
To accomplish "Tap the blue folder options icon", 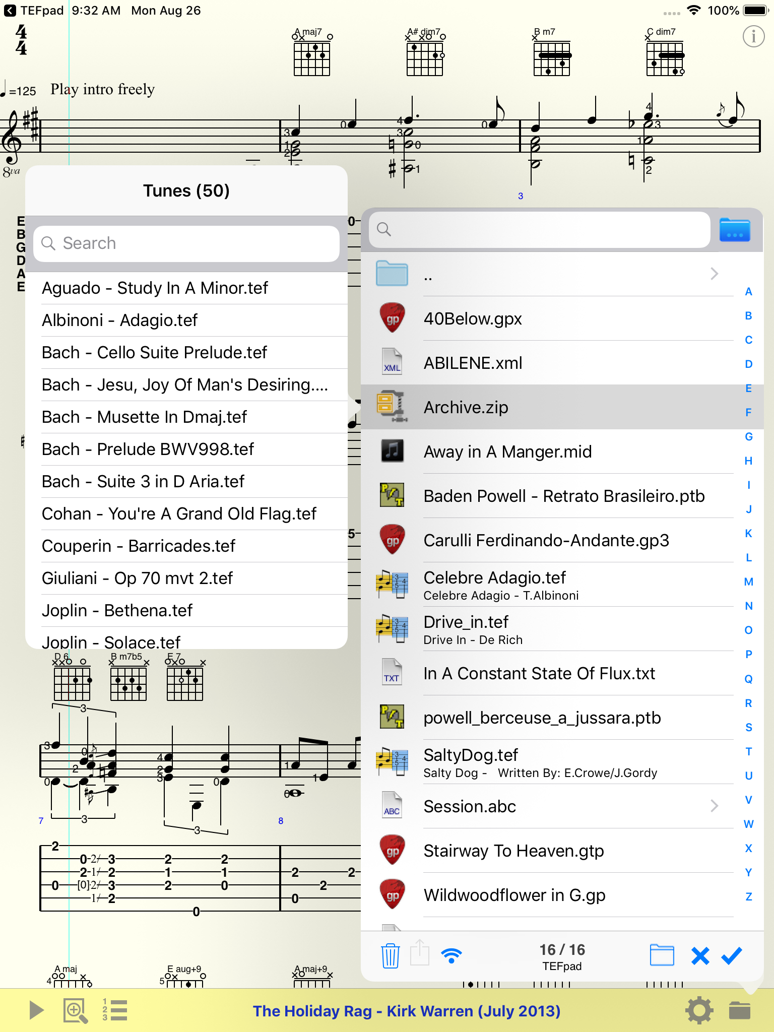I will [x=735, y=230].
